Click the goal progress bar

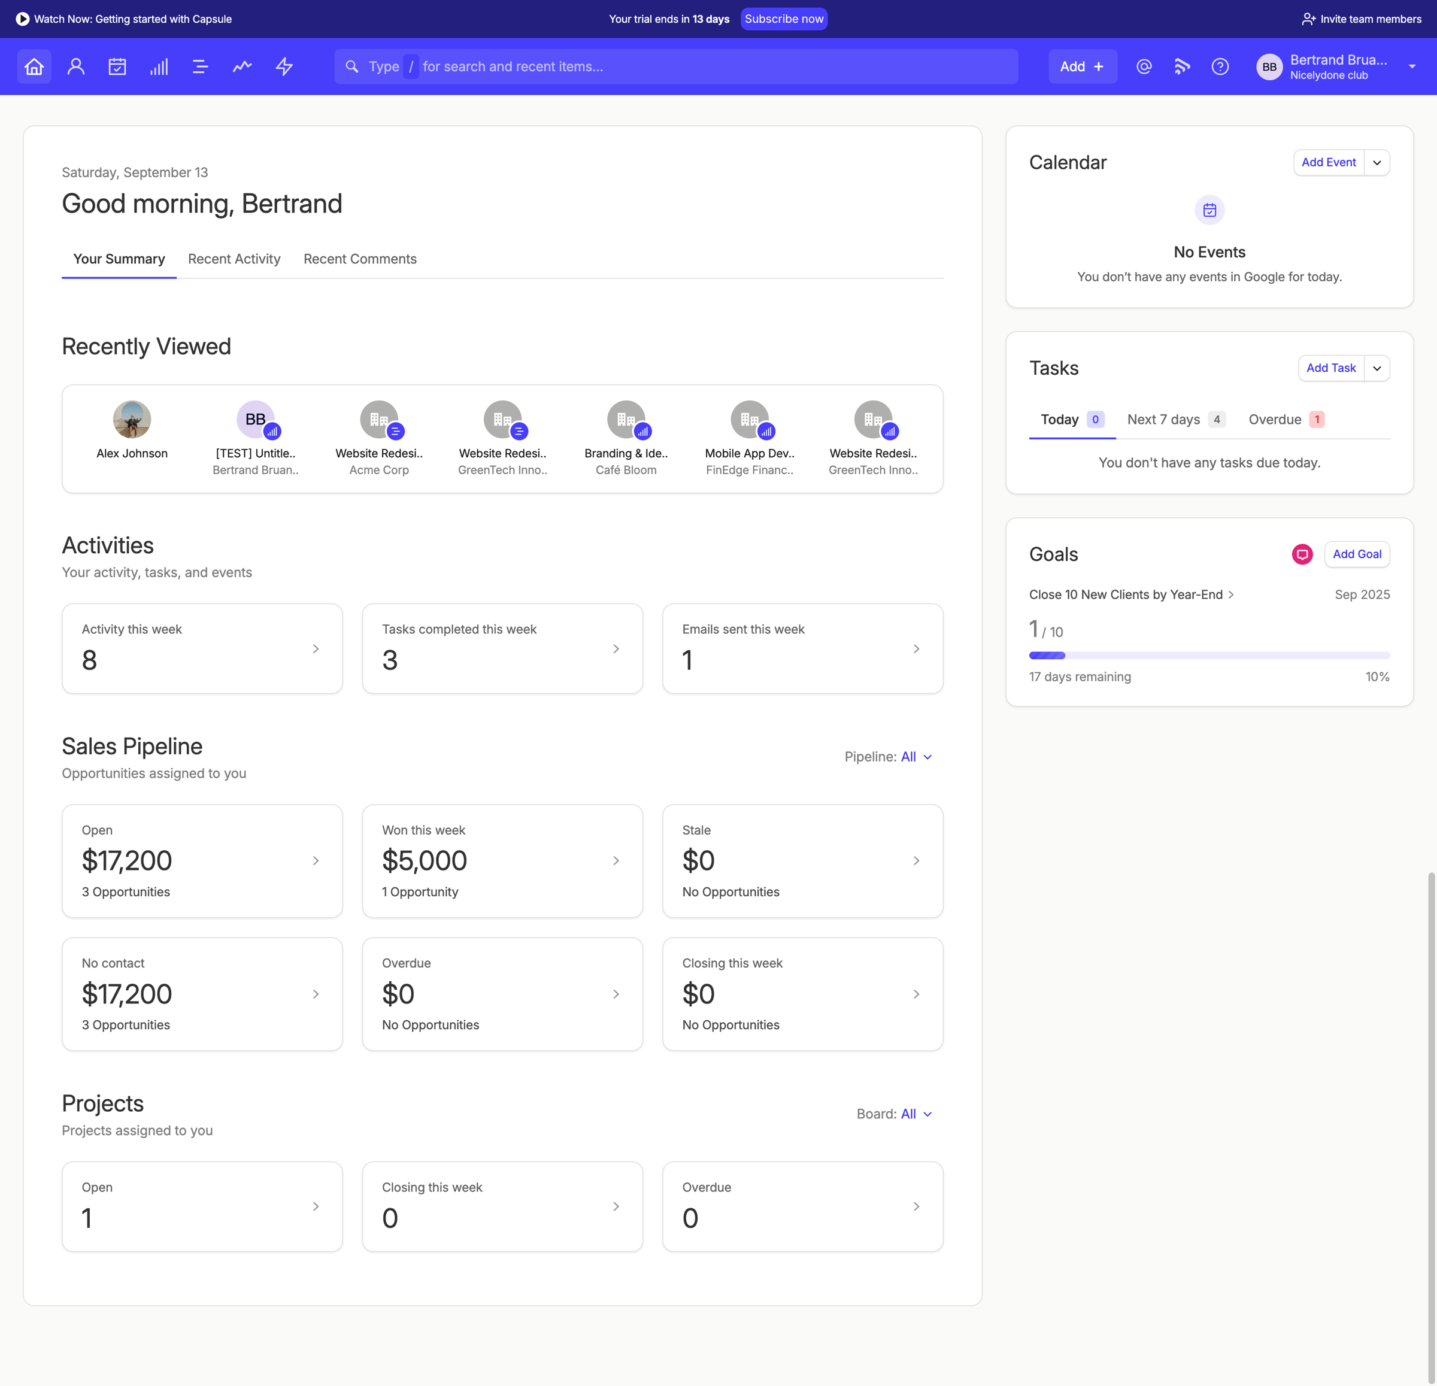[1209, 655]
